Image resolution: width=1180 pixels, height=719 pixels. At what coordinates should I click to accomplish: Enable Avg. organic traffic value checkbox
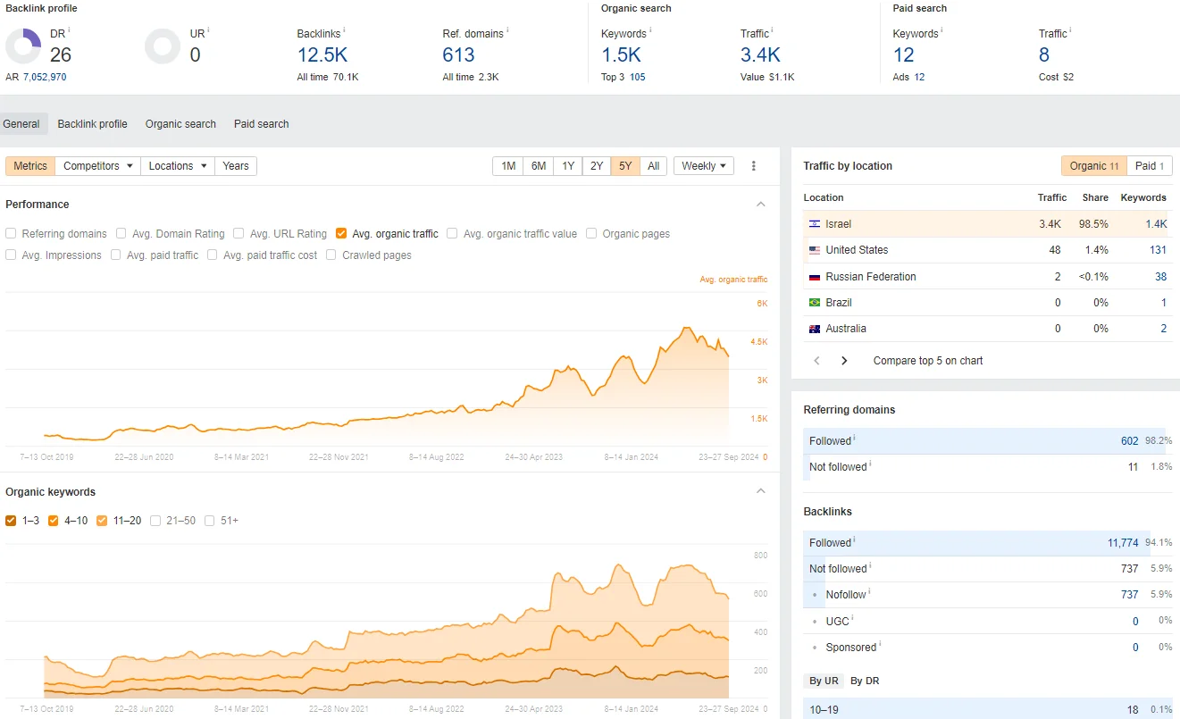coord(452,234)
